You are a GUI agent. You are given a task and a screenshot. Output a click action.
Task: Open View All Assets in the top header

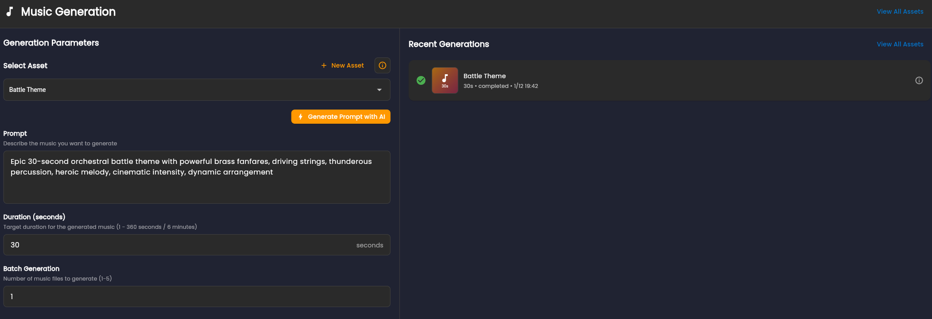coord(900,11)
